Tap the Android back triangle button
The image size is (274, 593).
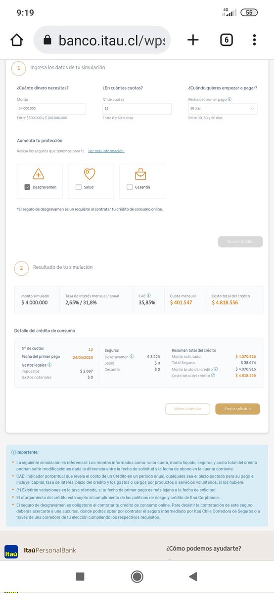[193, 576]
